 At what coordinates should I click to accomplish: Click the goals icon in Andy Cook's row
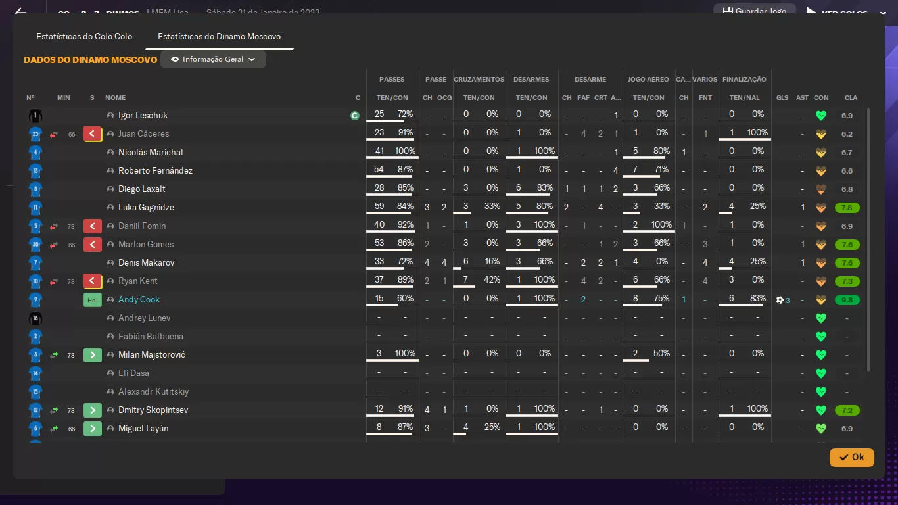pos(780,300)
